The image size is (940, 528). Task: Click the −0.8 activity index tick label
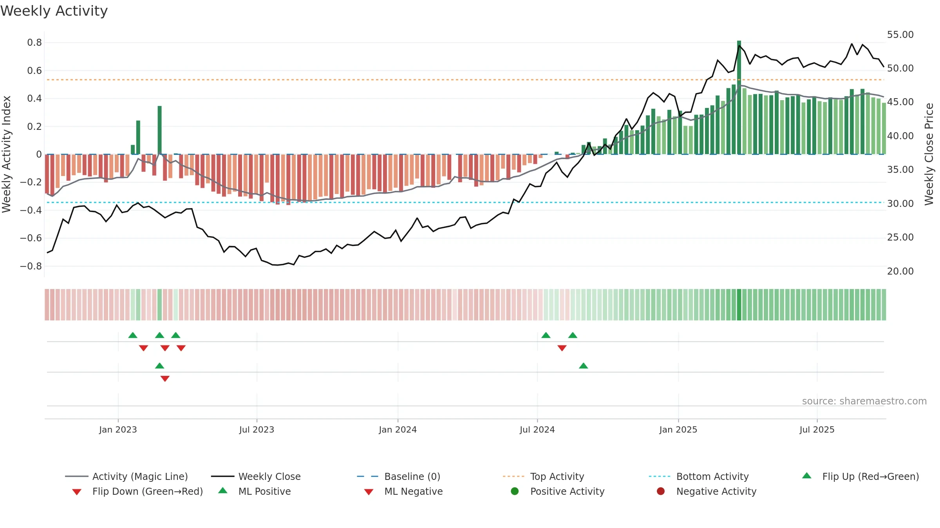tap(31, 266)
